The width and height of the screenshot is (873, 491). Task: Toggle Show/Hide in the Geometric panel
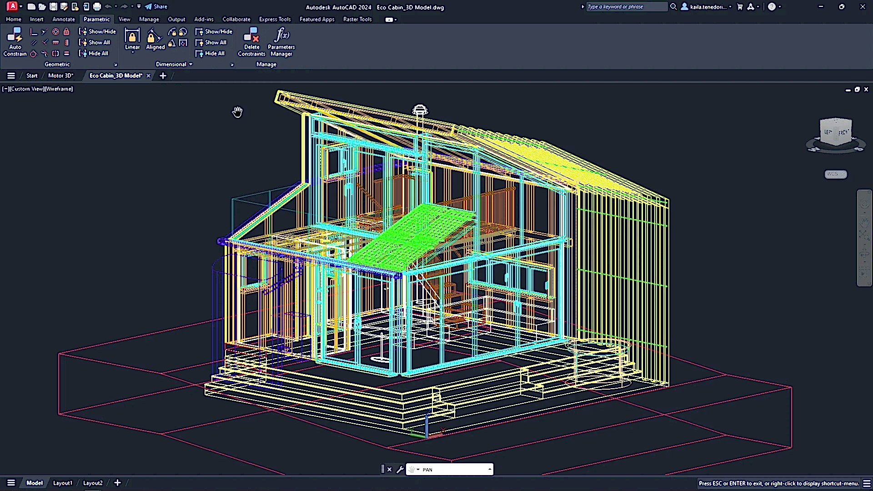(x=97, y=31)
